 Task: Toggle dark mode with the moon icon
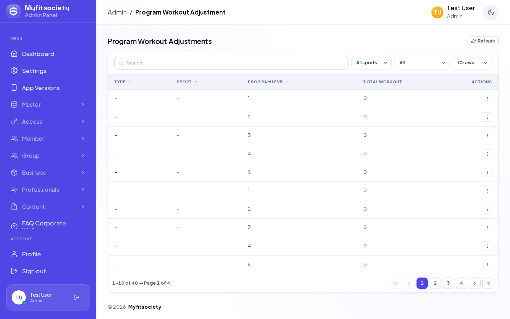pyautogui.click(x=491, y=12)
